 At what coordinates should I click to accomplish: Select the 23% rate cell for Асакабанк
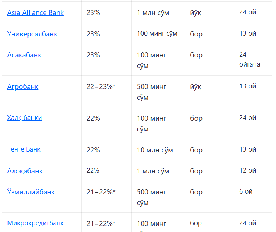[x=93, y=55]
